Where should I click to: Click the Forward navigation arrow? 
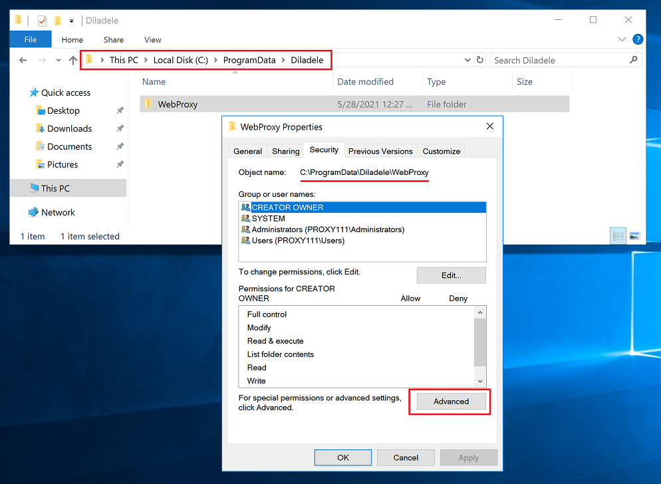point(42,60)
